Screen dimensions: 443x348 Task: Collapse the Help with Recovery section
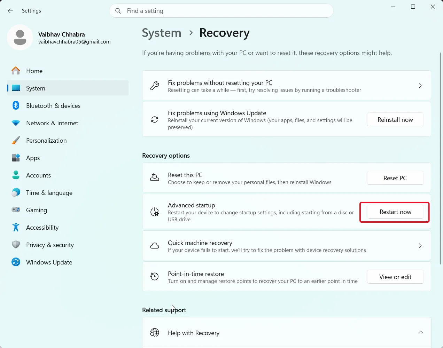coord(420,332)
